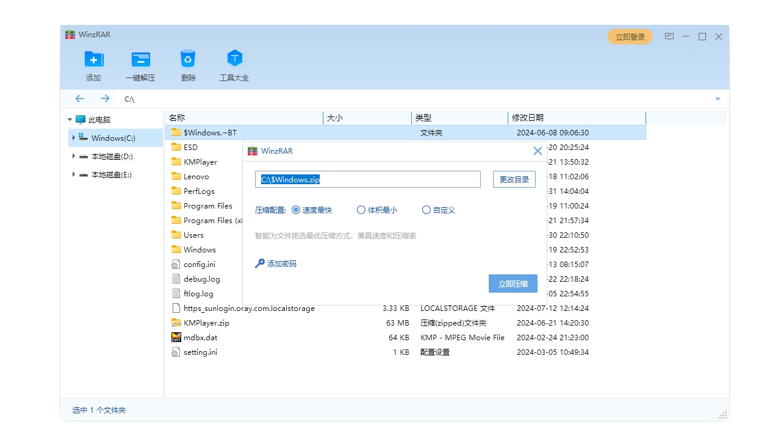The height and width of the screenshot is (439, 781).
Task: Sort files by clicking the 名称 column header
Action: click(x=177, y=117)
